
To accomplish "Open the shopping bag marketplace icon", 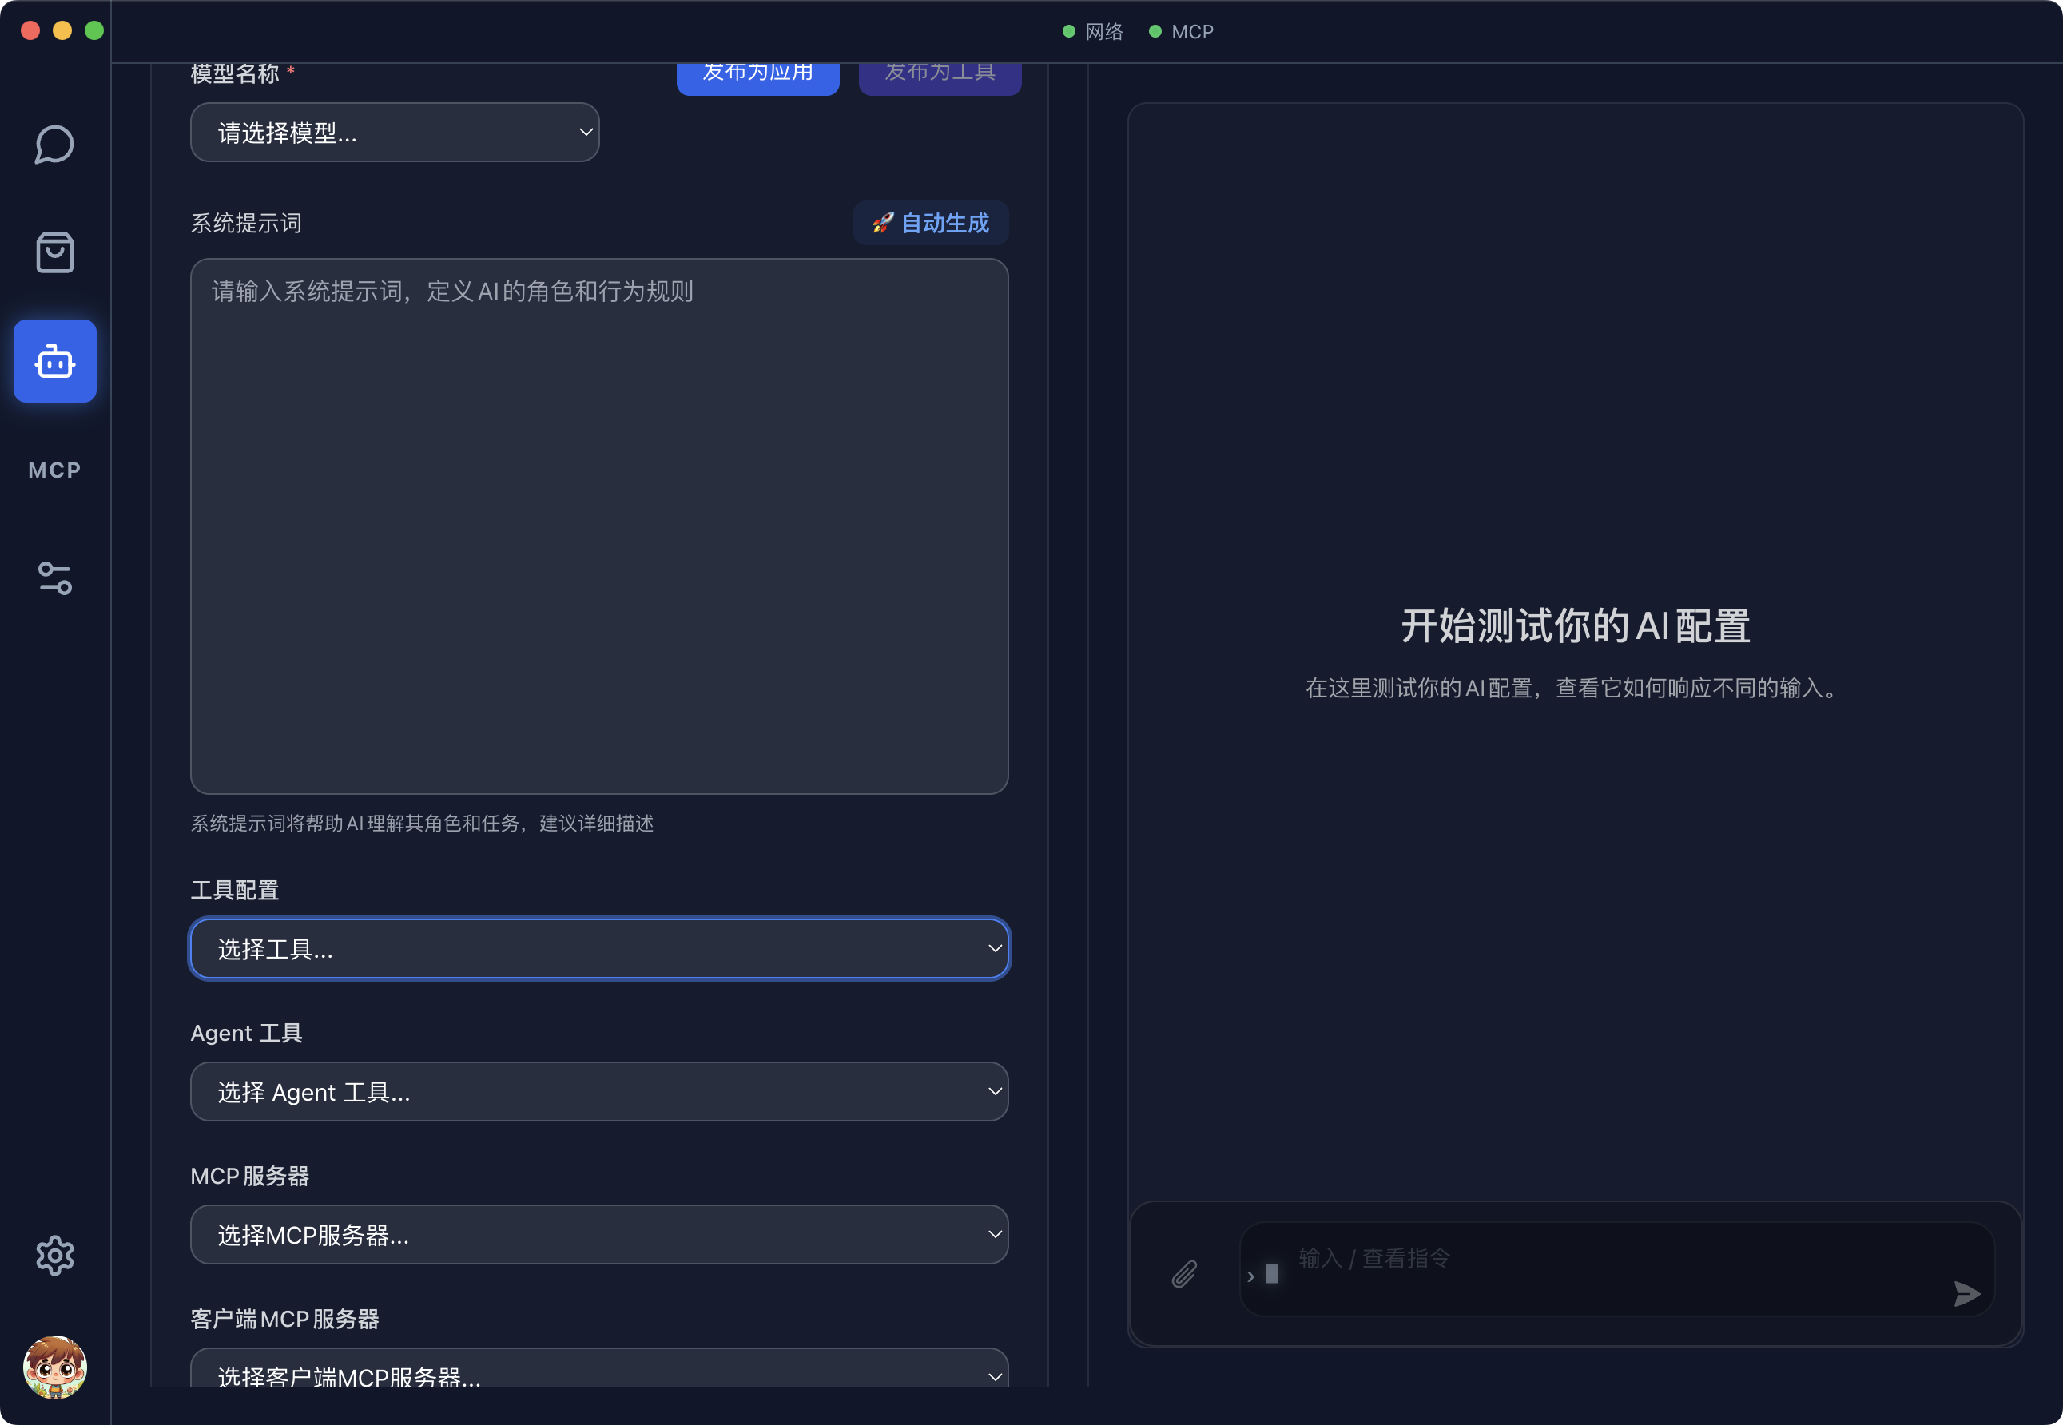I will (54, 252).
